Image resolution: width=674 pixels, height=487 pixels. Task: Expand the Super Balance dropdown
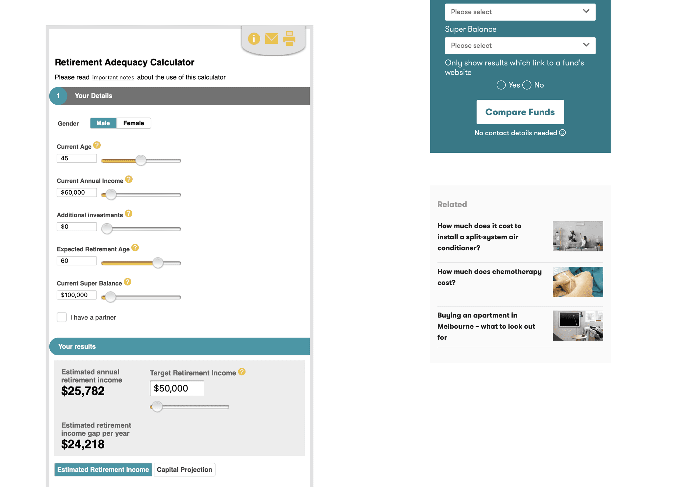point(520,45)
